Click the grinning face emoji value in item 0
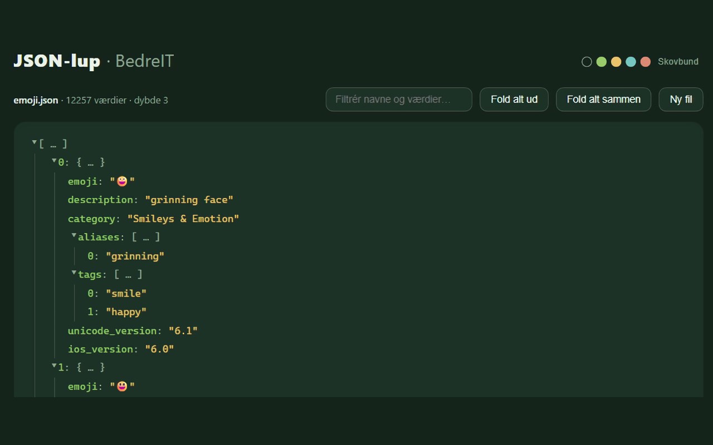Viewport: 713px width, 445px height. (x=123, y=181)
